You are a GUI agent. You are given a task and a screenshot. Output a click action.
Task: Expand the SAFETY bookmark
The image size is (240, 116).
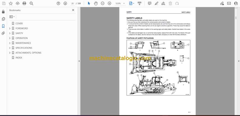[x=10, y=33]
